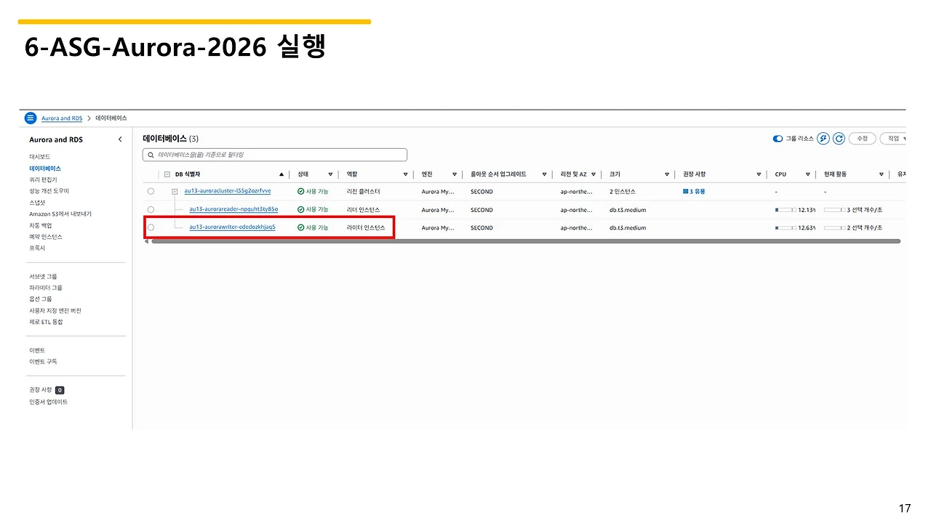The height and width of the screenshot is (523, 931).
Task: Click the 3 유용 recommendations link
Action: (x=694, y=191)
